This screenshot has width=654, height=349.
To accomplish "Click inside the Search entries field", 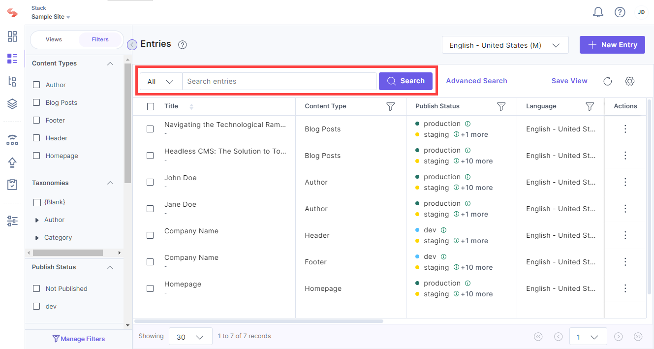I will (280, 81).
